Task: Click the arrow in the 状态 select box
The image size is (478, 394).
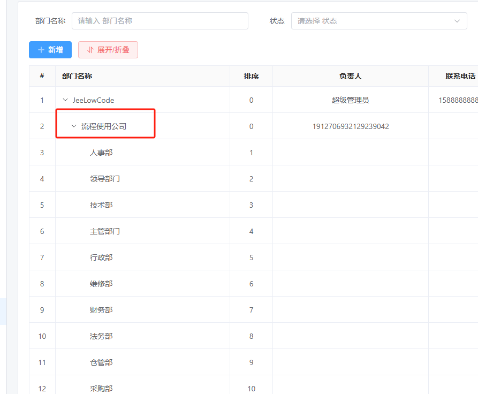Action: pos(457,21)
